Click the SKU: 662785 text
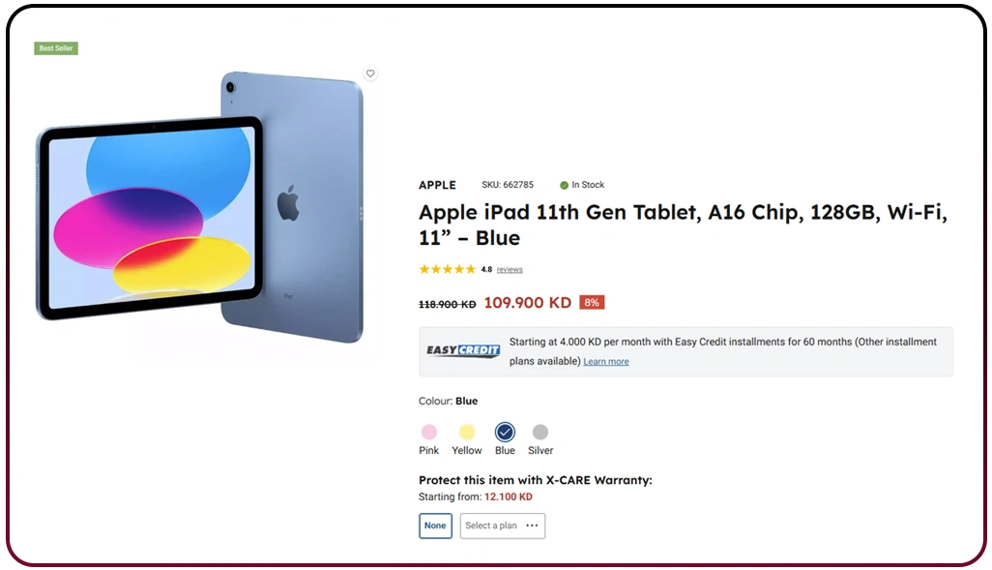This screenshot has width=992, height=570. coord(508,185)
